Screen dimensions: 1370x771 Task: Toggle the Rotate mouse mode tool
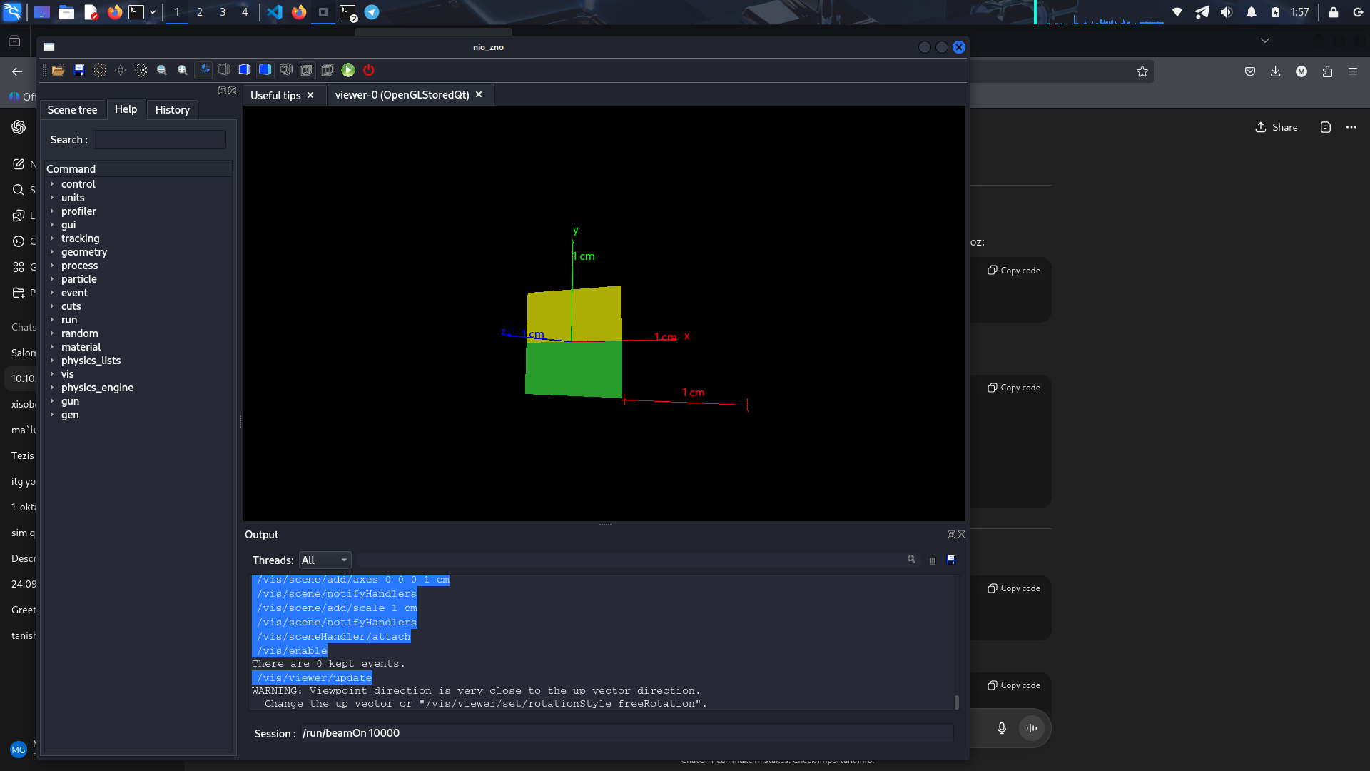point(203,70)
